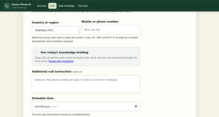
Task: Click the Country or region label
Action: [45, 22]
